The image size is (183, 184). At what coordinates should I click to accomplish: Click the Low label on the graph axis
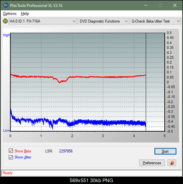(x=6, y=130)
